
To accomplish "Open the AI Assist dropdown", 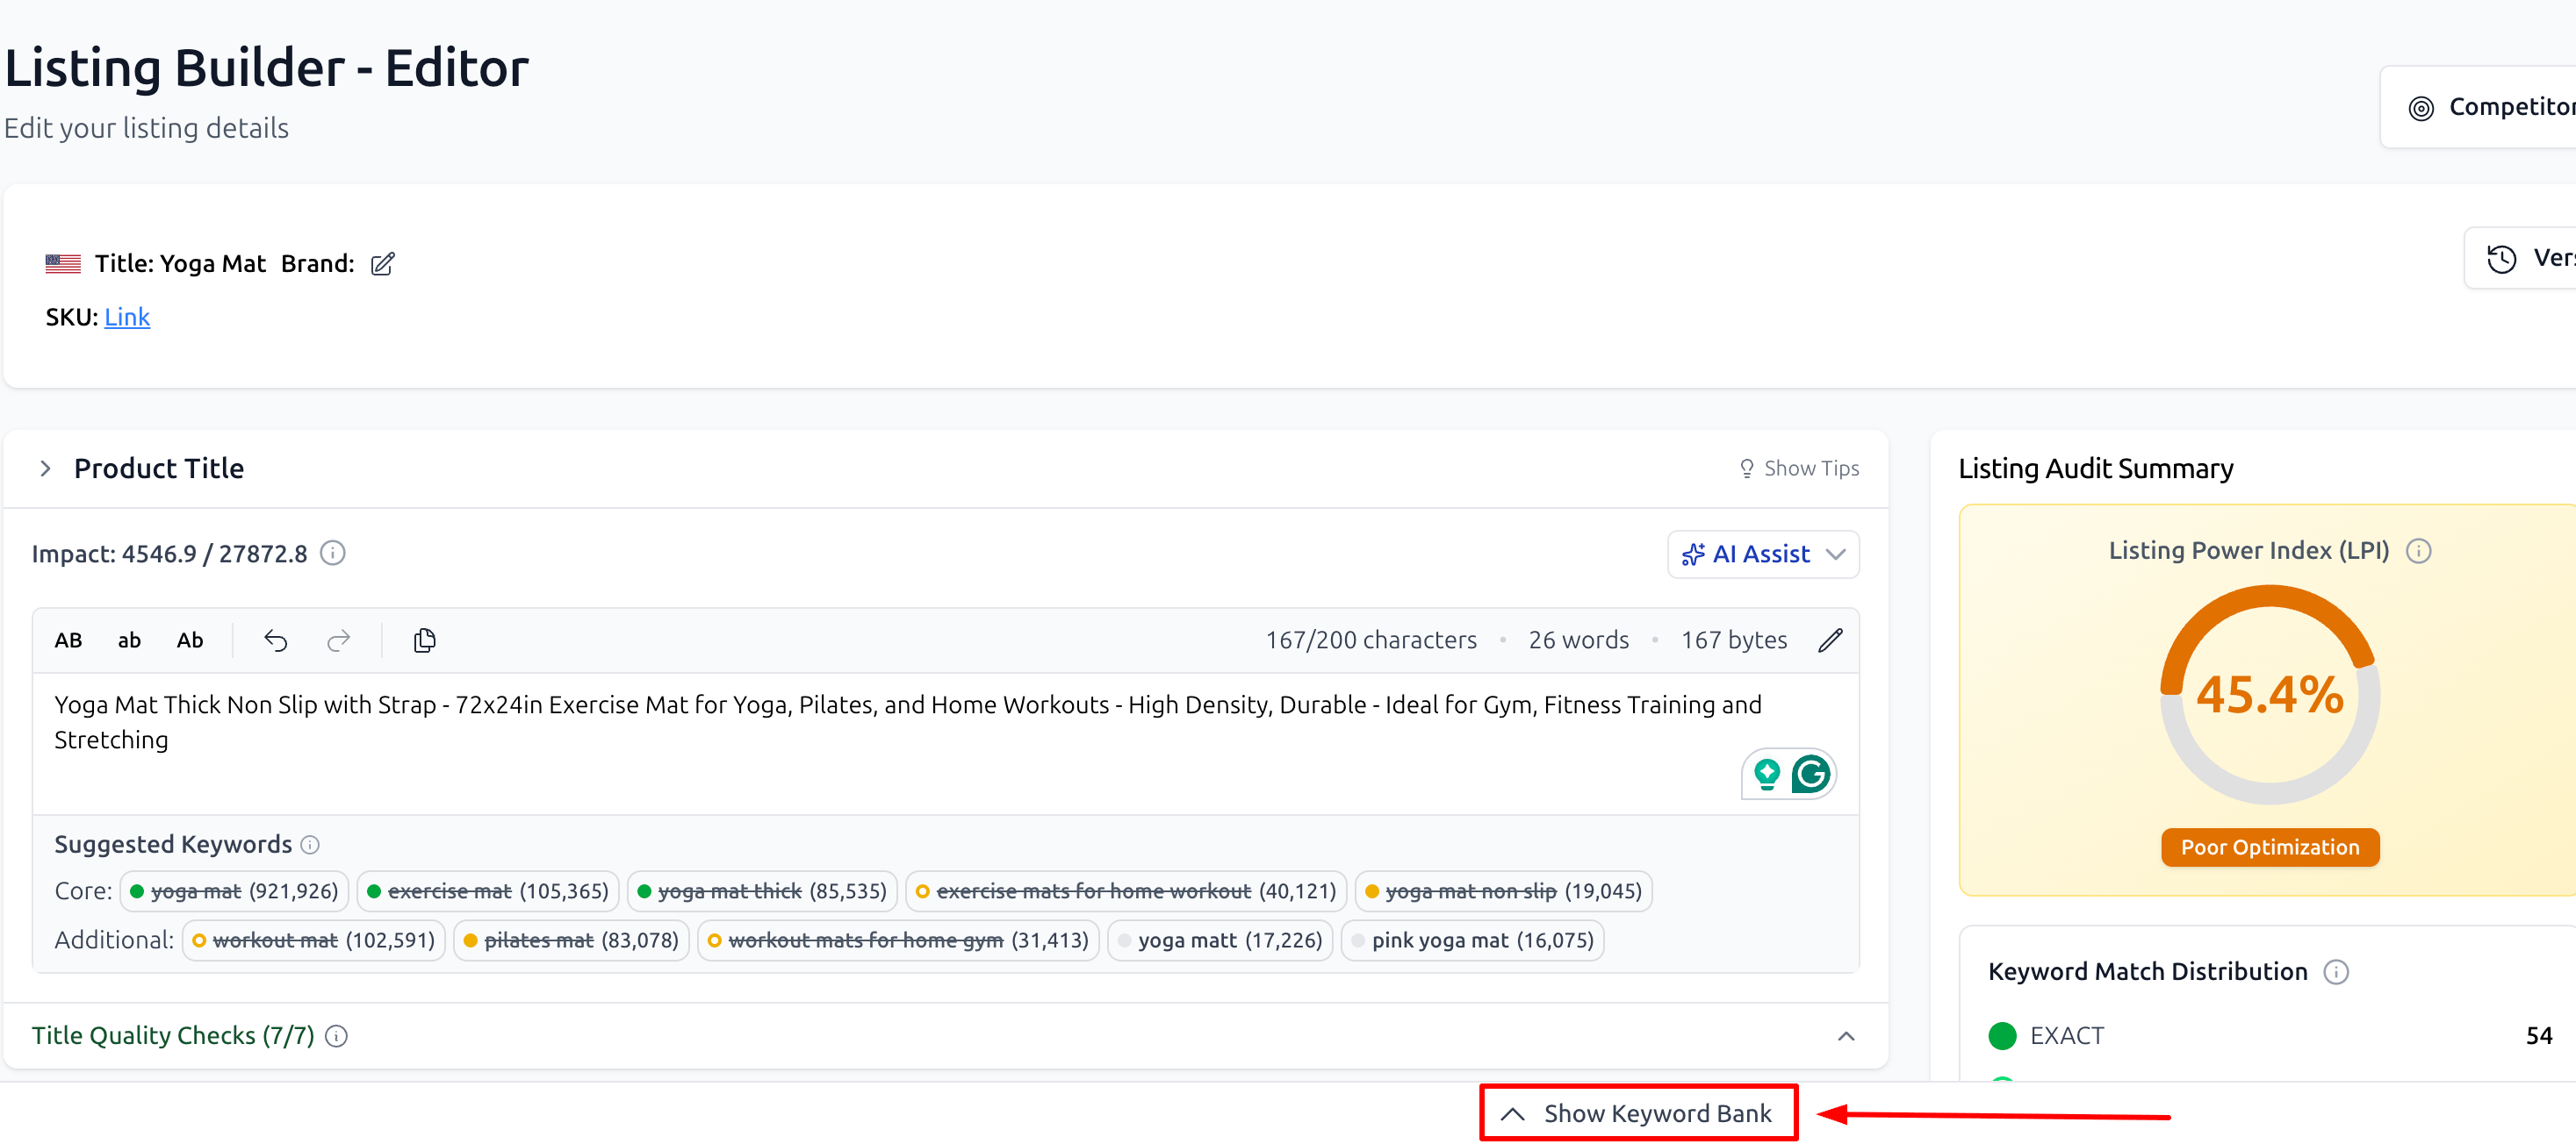I will coord(1762,554).
